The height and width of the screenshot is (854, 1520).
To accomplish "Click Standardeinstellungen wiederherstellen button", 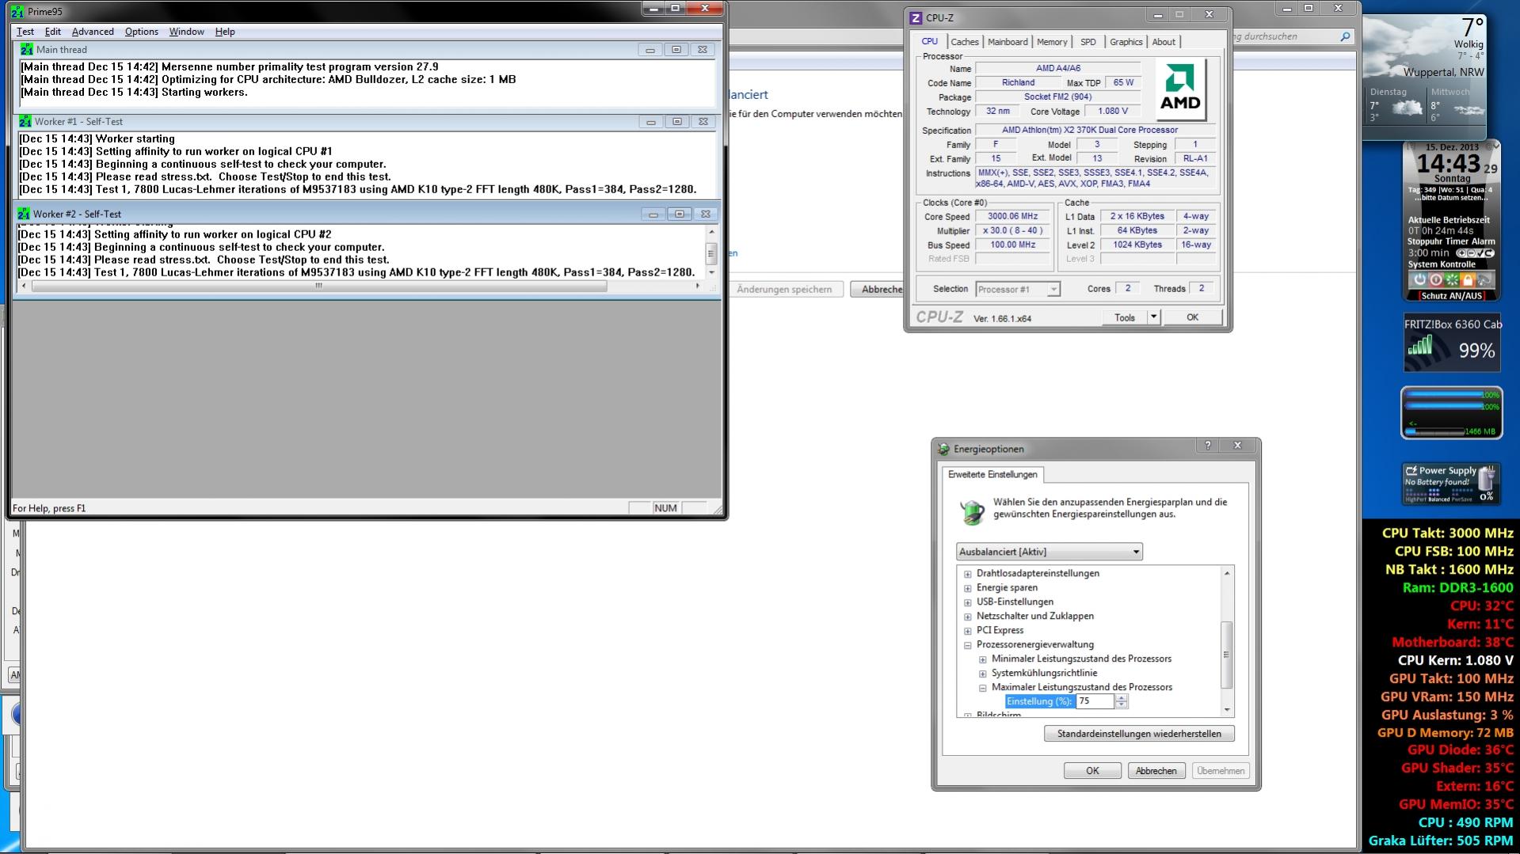I will 1139,734.
